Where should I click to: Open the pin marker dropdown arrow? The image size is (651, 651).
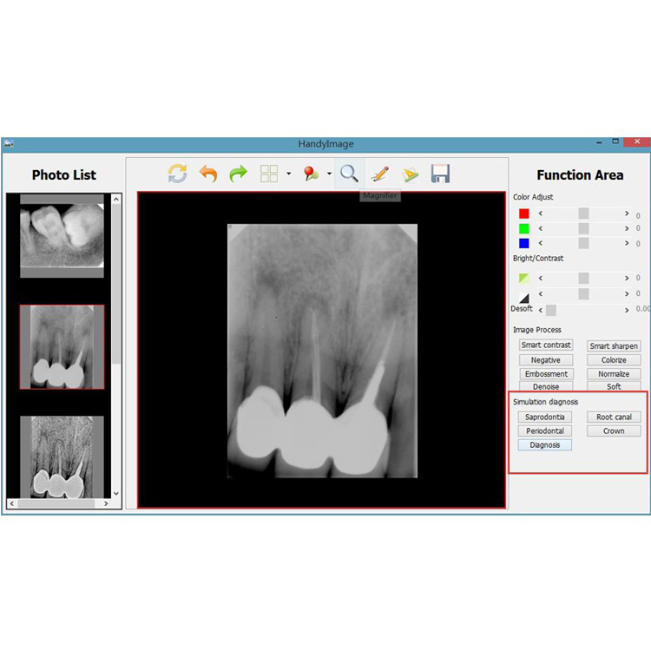pyautogui.click(x=329, y=174)
